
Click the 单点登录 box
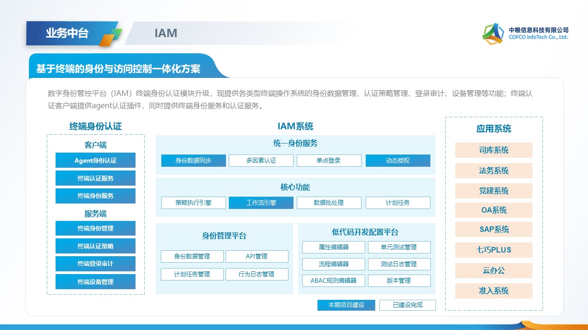pos(328,161)
